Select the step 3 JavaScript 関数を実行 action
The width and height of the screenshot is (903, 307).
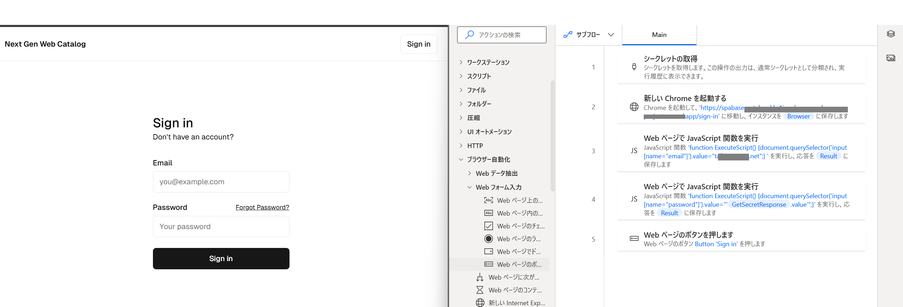coord(741,151)
